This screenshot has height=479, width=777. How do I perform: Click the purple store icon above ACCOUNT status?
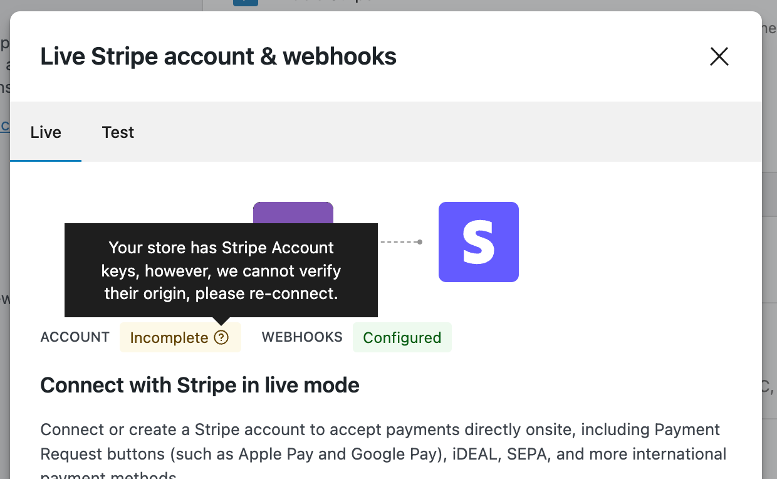point(293,213)
